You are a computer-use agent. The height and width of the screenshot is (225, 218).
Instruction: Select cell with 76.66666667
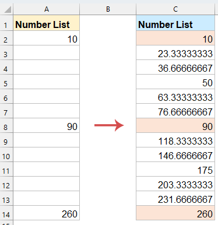(175, 111)
